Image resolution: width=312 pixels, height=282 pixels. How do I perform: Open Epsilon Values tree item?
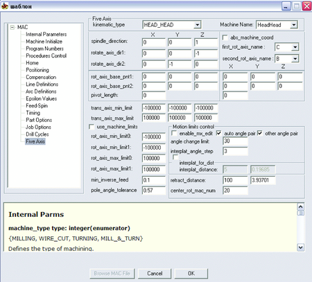coord(41,98)
